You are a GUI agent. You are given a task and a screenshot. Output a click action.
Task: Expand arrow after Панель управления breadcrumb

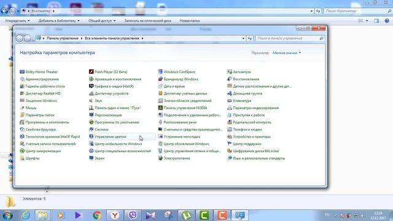pos(82,38)
